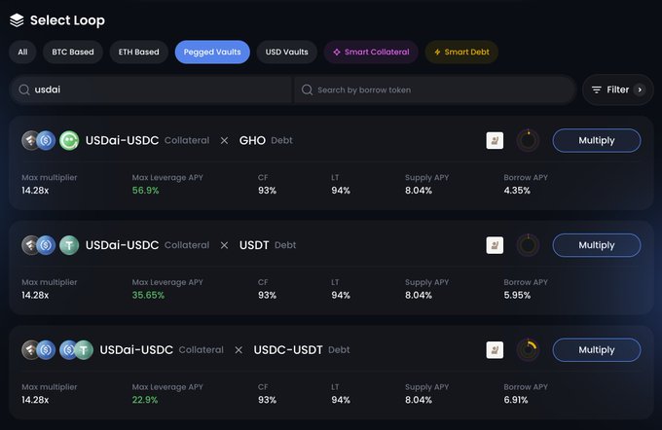
Task: Focus the collateral search field containing usdai
Action: pyautogui.click(x=151, y=90)
